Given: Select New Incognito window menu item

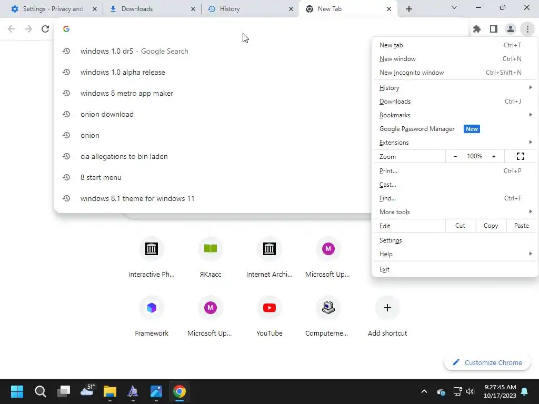Looking at the screenshot, I should [455, 73].
